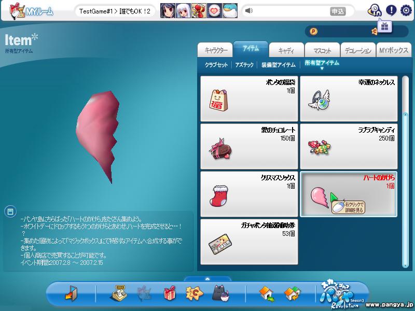Click the item description note icon

tap(10, 211)
